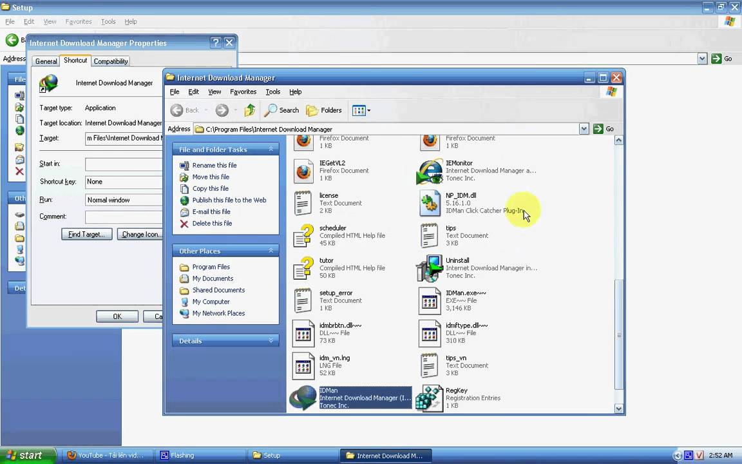
Task: Select the idmftype.dll~~ file icon
Action: click(430, 333)
